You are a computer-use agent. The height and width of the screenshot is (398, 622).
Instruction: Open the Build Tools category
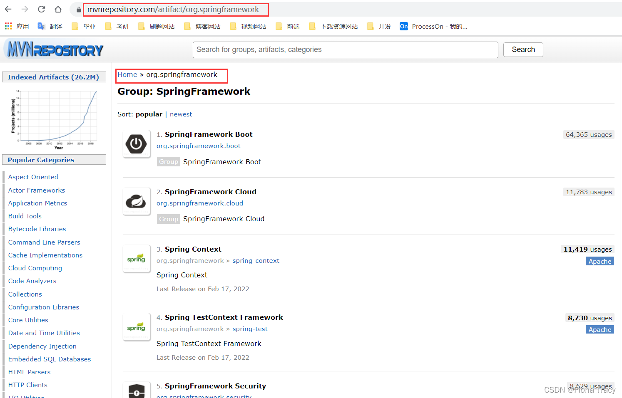point(25,216)
